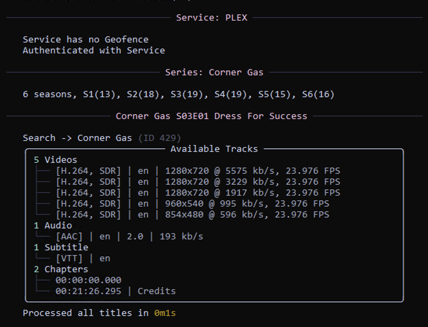
Task: Click the seasons list line starting '6 seasons'
Action: 178,94
